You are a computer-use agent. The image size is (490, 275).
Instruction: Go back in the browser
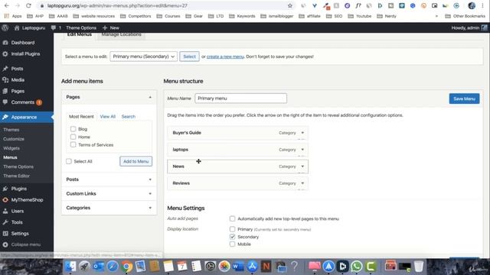[x=7, y=5]
